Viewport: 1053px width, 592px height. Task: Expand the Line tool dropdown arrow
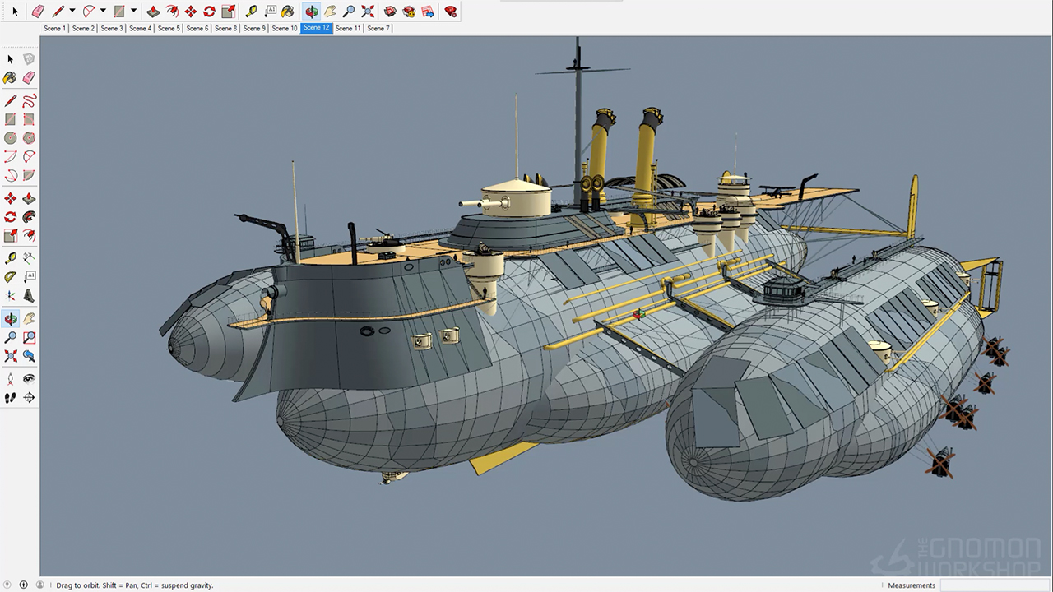(x=72, y=12)
